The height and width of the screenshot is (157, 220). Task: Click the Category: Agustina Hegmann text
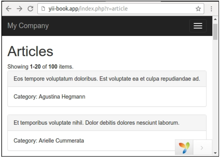click(x=49, y=97)
